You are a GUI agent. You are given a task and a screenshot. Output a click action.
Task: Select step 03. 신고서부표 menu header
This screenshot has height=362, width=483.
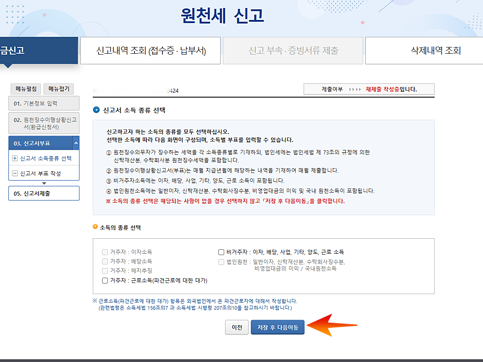click(x=41, y=143)
